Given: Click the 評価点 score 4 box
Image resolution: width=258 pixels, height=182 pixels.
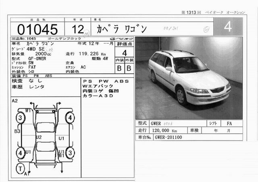Looking at the screenshot, I should click(123, 52).
